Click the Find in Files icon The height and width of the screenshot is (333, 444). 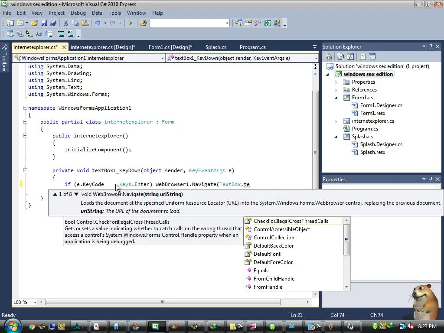coord(143,23)
